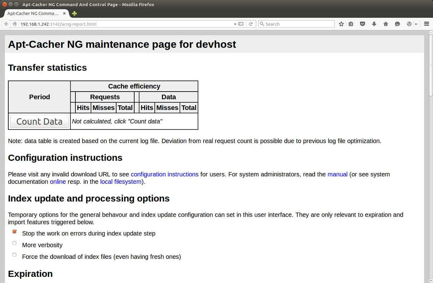Viewport: 433px width, 283px height.
Task: Click the Period table header
Action: tap(39, 97)
